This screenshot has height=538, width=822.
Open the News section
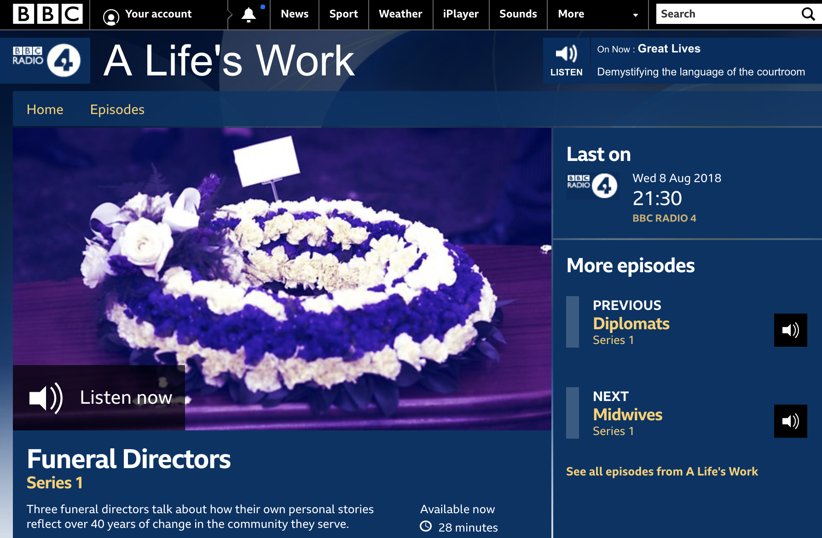[x=295, y=14]
